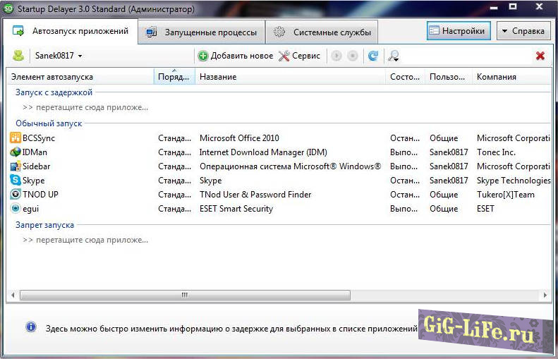This screenshot has height=359, width=558.
Task: Select the Skype startup entry icon
Action: [16, 181]
